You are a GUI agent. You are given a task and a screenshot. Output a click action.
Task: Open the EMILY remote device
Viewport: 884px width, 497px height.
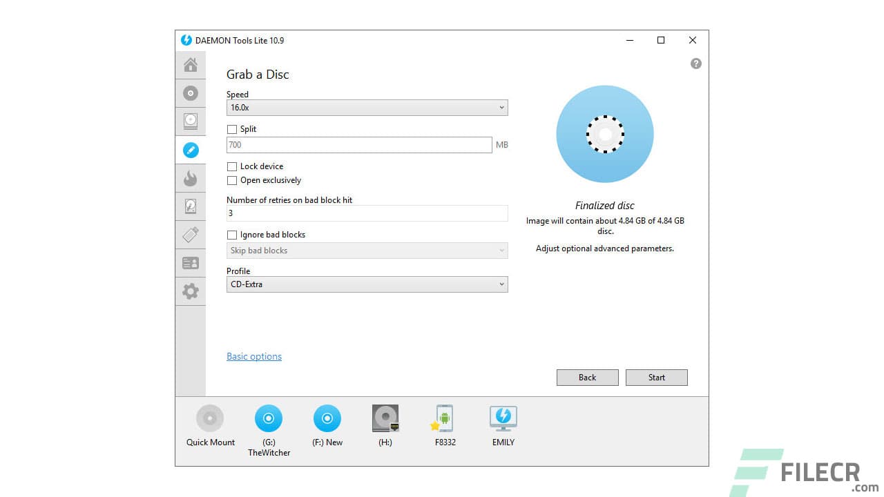pyautogui.click(x=502, y=419)
